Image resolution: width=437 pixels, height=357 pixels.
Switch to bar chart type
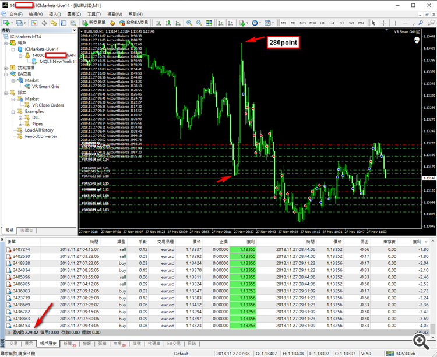(158, 23)
